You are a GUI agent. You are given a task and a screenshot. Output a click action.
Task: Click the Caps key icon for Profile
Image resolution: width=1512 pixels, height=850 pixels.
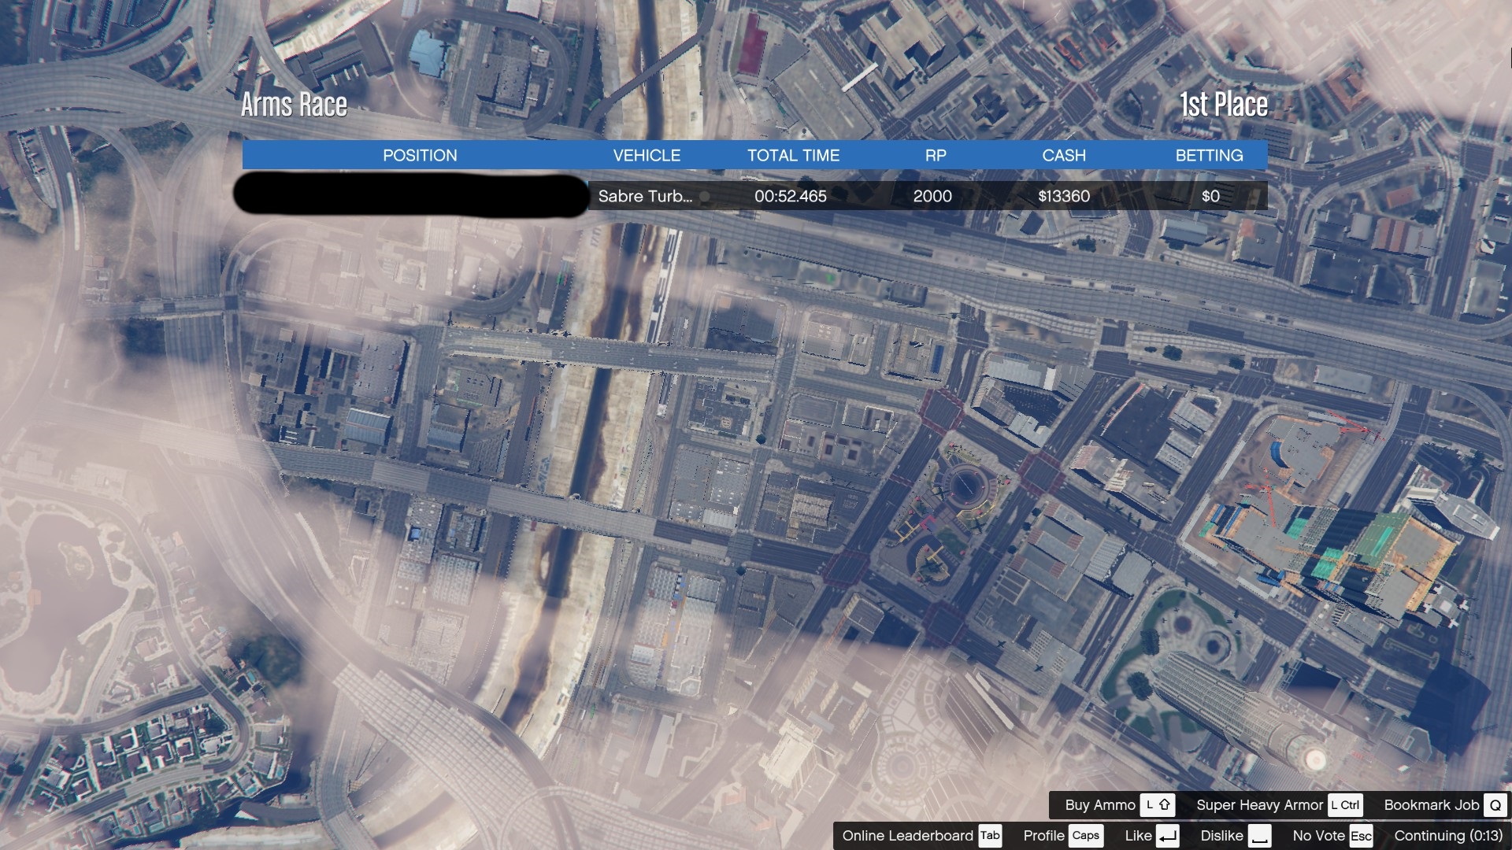point(1085,836)
